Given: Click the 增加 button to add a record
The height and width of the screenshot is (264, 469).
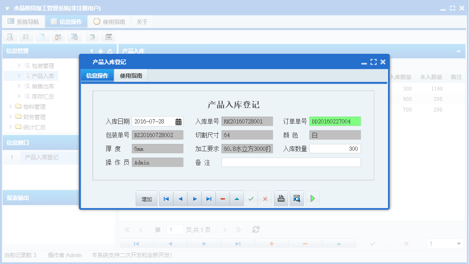Looking at the screenshot, I should [146, 198].
